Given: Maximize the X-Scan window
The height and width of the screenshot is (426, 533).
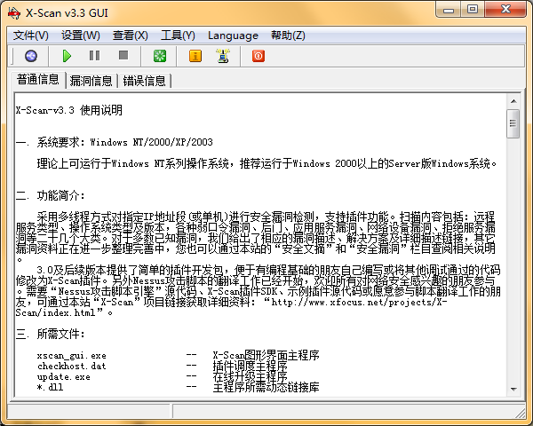Looking at the screenshot, I should (473, 10).
